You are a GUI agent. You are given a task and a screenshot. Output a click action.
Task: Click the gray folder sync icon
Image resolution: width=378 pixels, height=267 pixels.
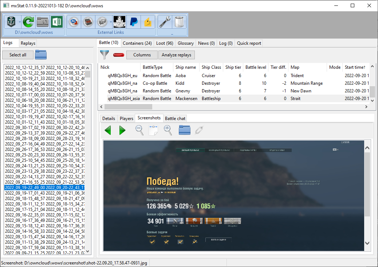[43, 22]
